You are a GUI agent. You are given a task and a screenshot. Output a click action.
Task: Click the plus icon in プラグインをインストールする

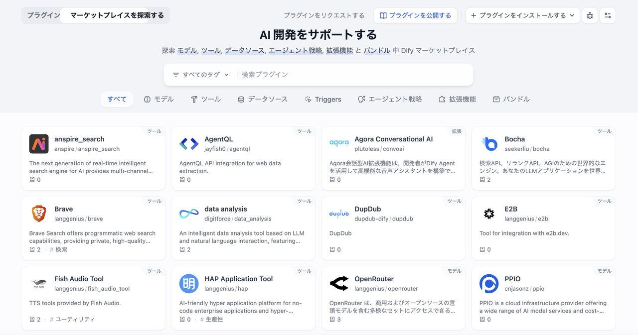[x=474, y=15]
